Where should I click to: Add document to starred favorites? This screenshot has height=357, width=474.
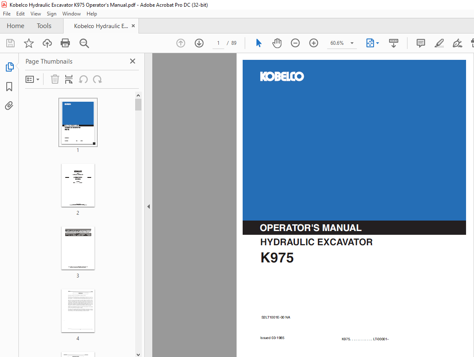point(29,43)
